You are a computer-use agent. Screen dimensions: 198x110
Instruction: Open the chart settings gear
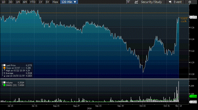point(190,2)
